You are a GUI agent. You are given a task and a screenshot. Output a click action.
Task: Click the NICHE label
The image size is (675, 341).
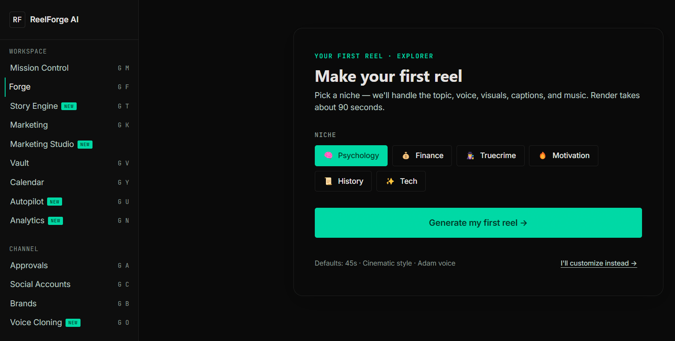[x=325, y=135]
